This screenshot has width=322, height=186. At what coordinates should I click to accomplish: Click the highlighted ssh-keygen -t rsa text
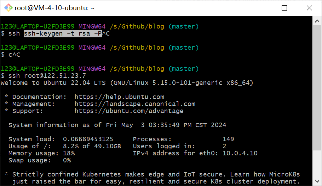63,33
